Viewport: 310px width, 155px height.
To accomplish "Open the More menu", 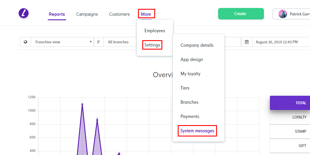I will pyautogui.click(x=146, y=14).
